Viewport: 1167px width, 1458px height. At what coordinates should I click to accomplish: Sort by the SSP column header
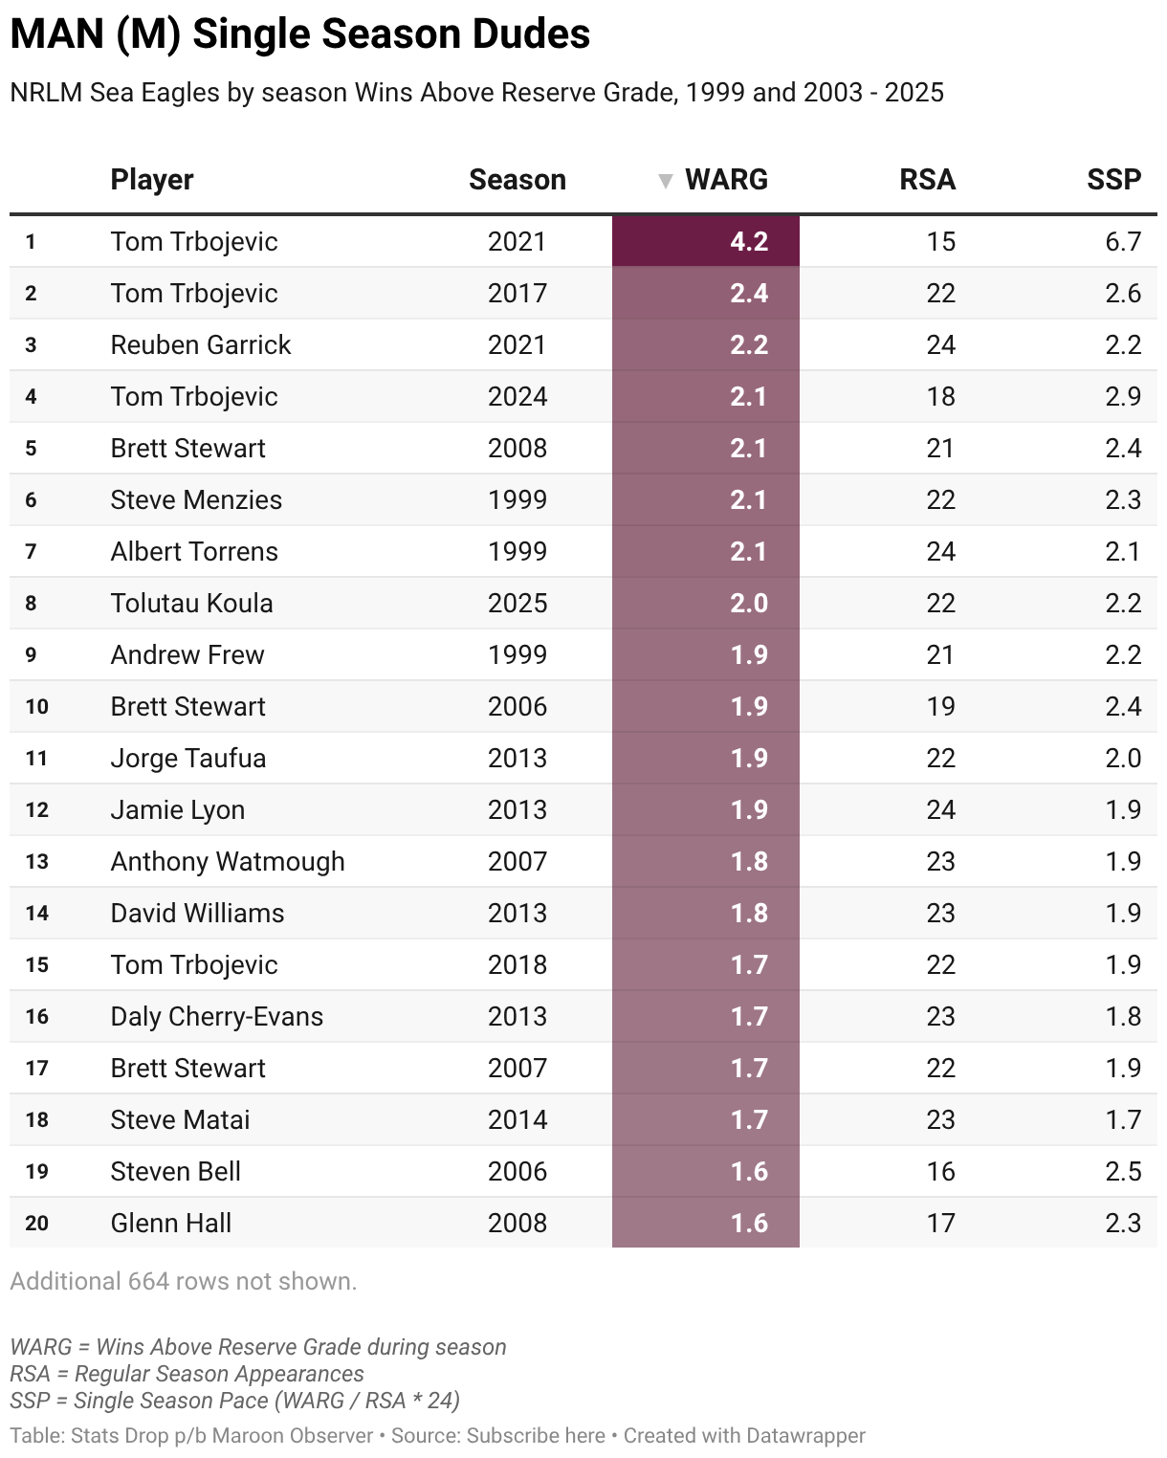1113,180
